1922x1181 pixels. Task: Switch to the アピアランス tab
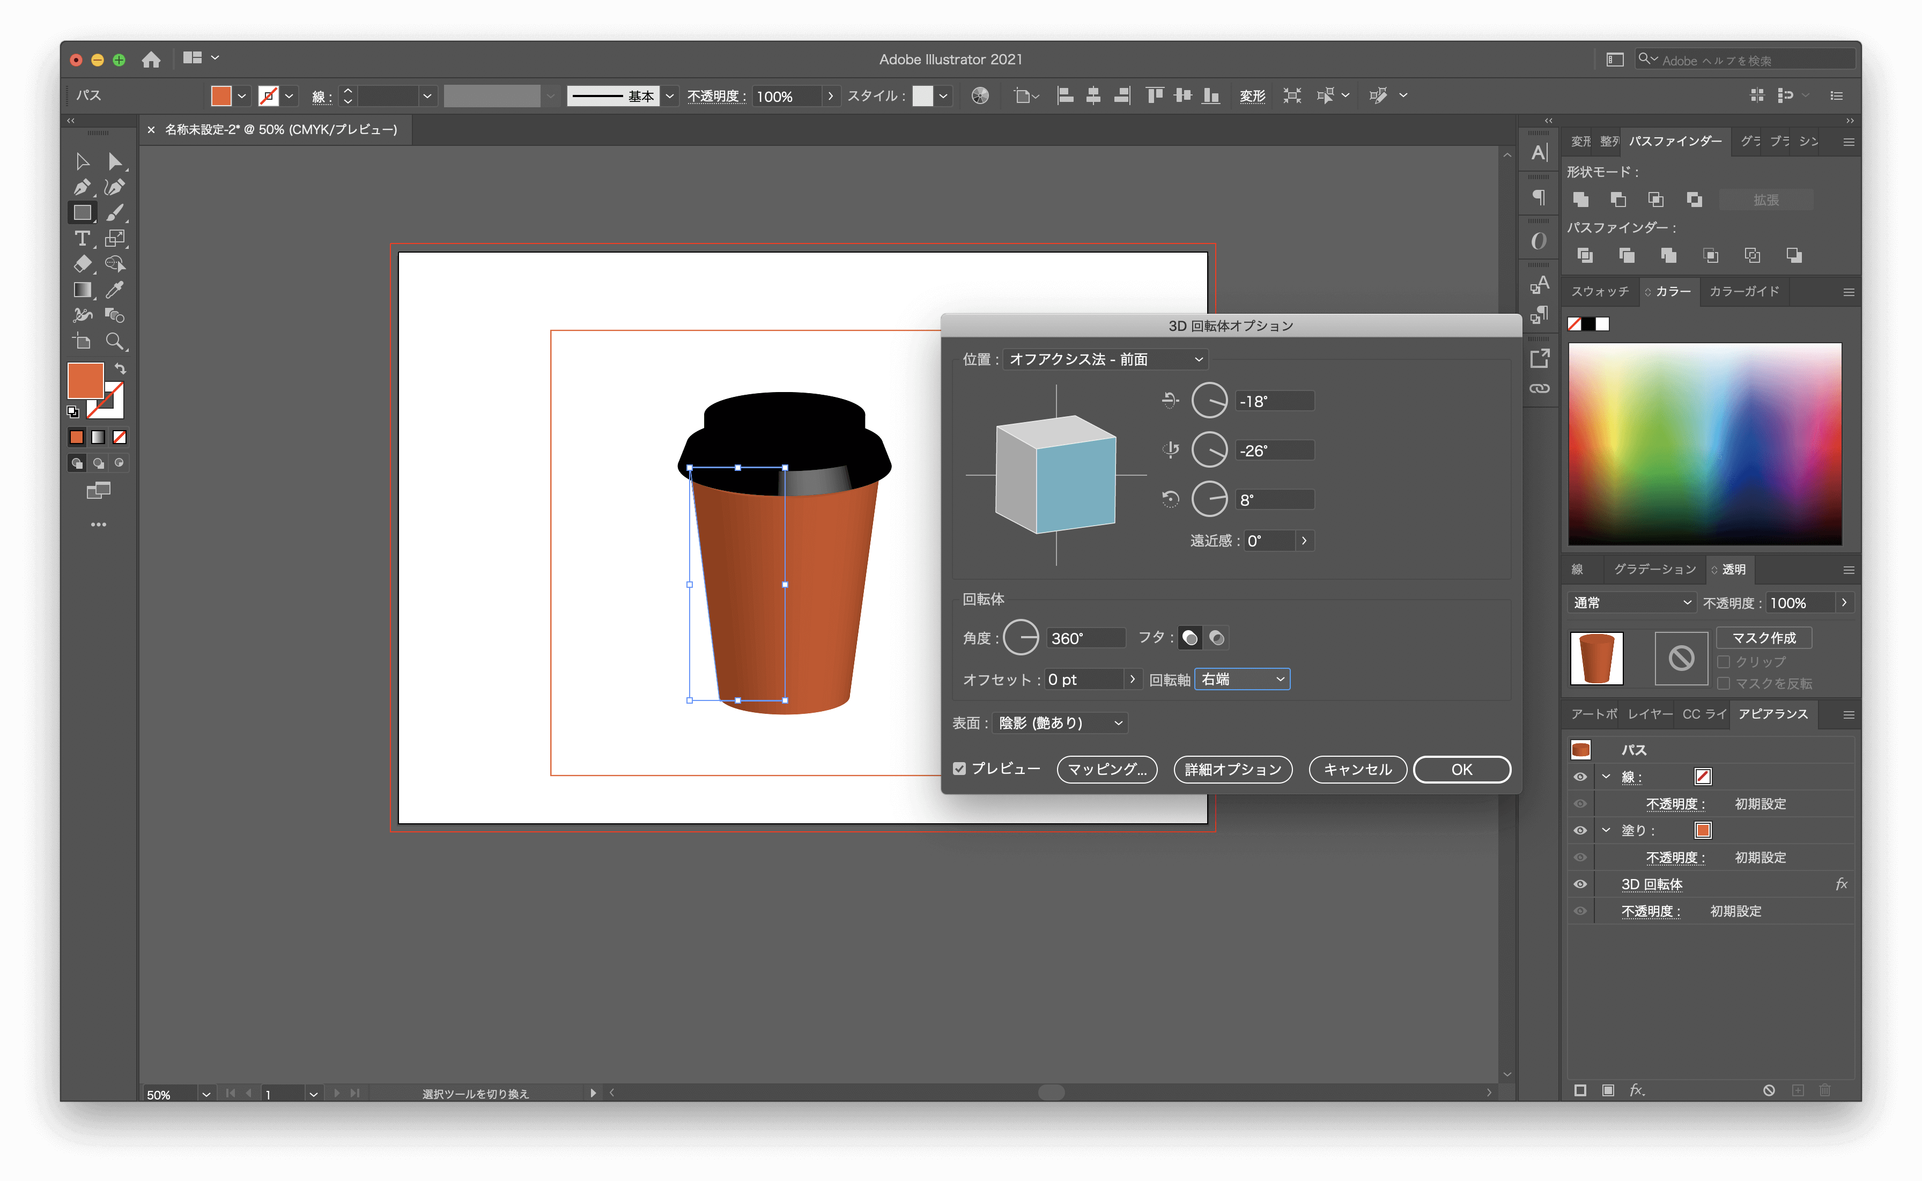pyautogui.click(x=1772, y=715)
